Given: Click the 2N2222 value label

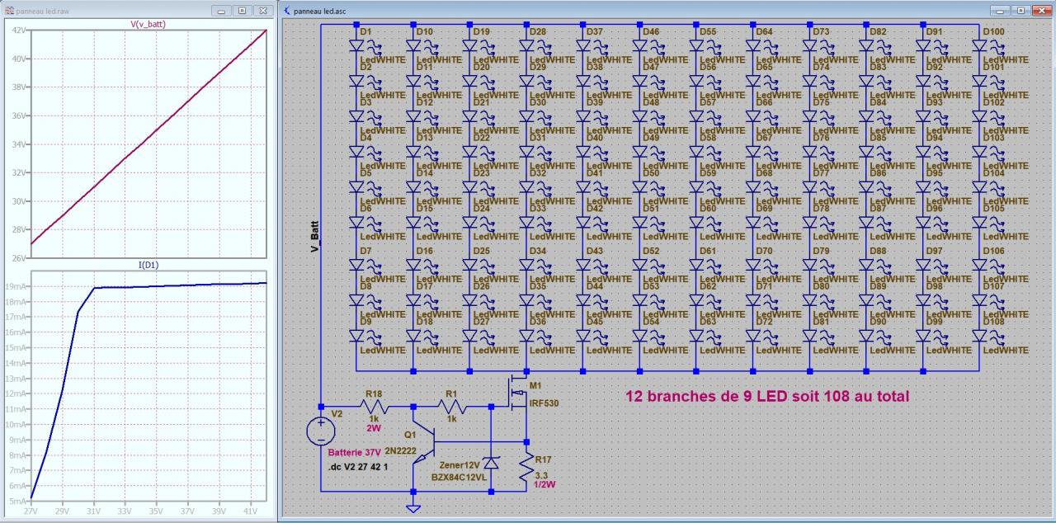Looking at the screenshot, I should click(x=400, y=453).
